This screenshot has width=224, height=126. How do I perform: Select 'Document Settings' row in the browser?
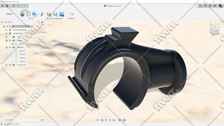(x=20, y=30)
